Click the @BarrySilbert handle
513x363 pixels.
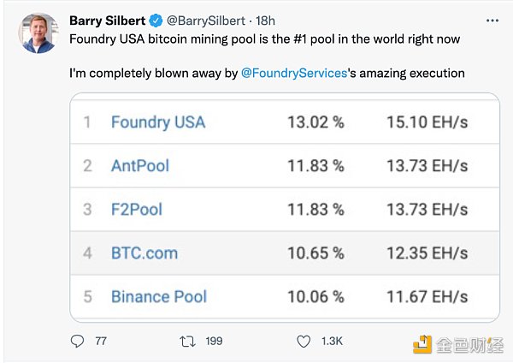coord(206,21)
